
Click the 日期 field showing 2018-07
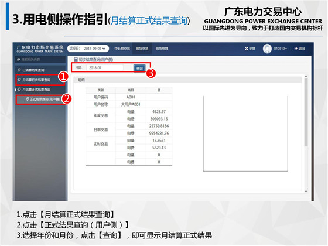tap(105, 68)
